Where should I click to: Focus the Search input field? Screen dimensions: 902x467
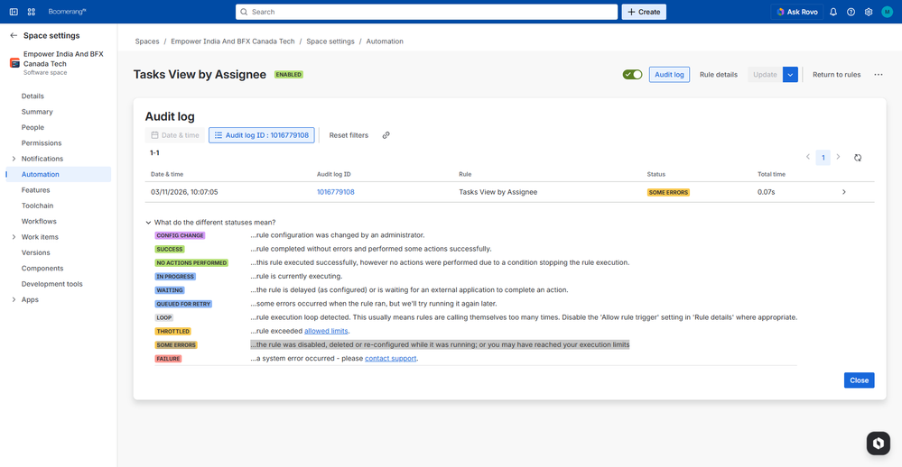(426, 12)
